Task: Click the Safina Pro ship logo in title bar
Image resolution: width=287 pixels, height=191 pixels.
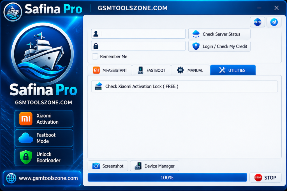Action: [13, 12]
